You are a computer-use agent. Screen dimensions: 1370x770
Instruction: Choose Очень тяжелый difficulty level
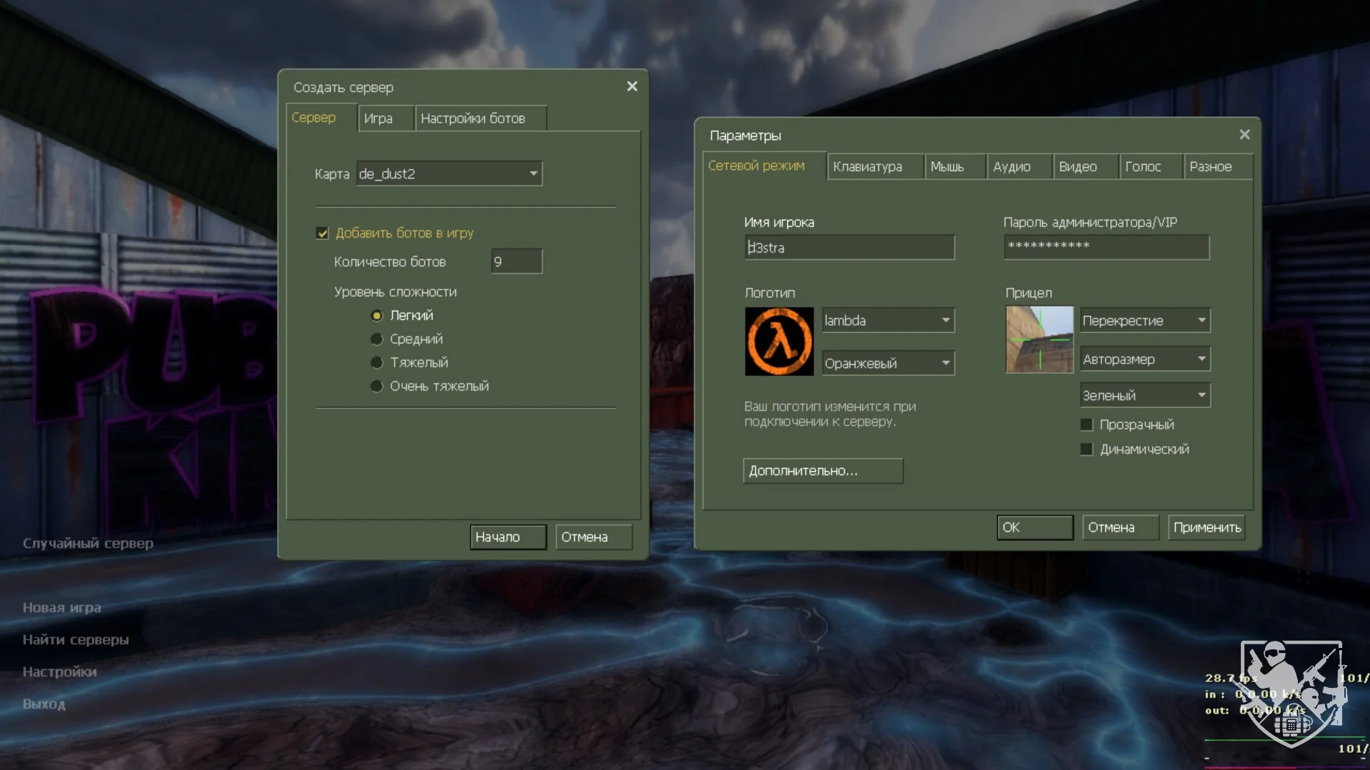[377, 386]
